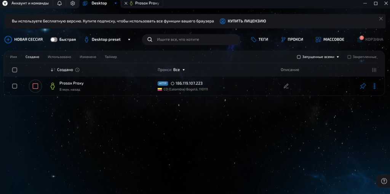This screenshot has height=194, width=390.
Task: Stop the Prosox Proxy session
Action: tap(35, 86)
